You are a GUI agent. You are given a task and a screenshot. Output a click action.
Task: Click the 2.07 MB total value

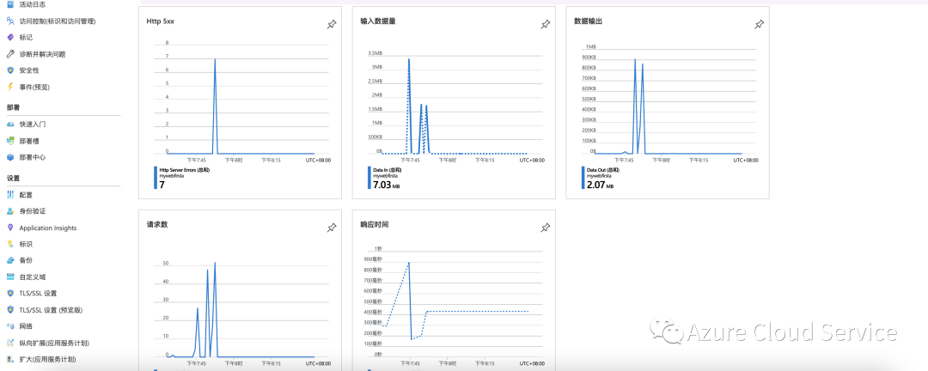tap(600, 185)
